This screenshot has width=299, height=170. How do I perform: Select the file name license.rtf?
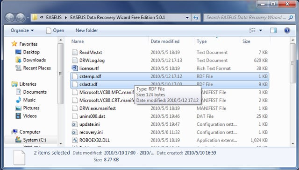(89, 68)
